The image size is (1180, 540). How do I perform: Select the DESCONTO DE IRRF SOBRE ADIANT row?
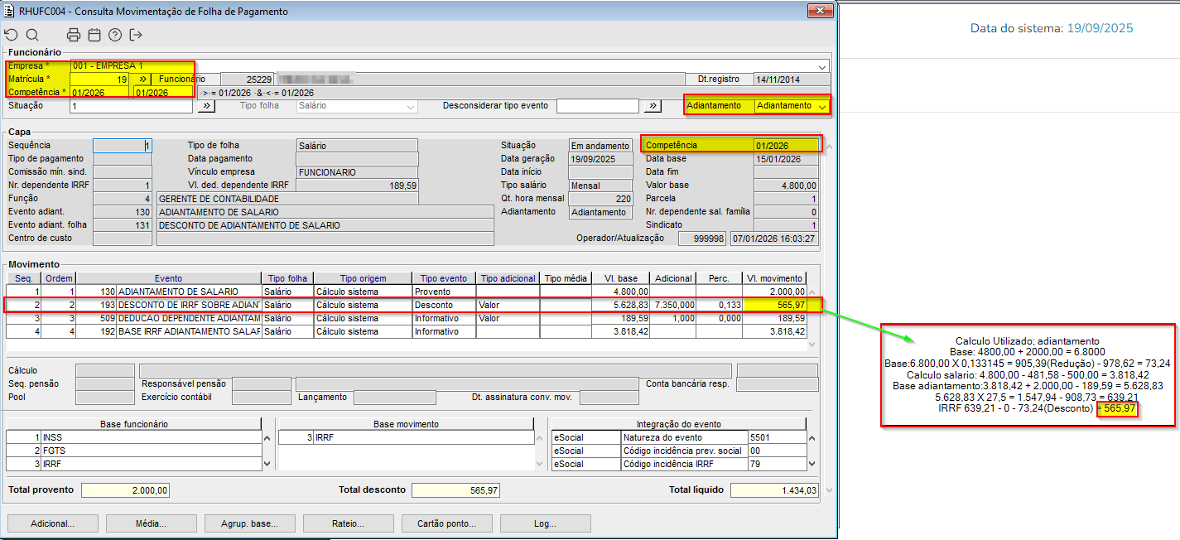[x=189, y=305]
